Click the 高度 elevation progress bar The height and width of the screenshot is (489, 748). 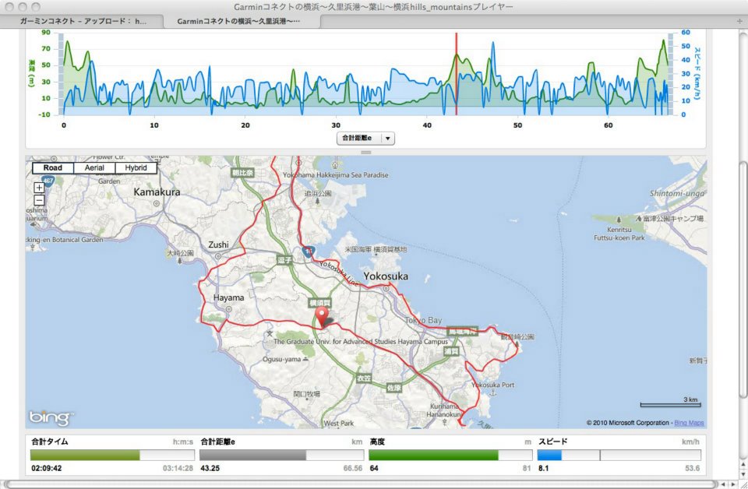pyautogui.click(x=450, y=456)
